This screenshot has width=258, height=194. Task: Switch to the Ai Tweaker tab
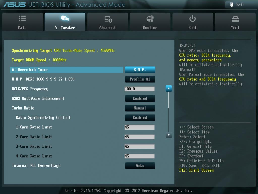tap(65, 22)
